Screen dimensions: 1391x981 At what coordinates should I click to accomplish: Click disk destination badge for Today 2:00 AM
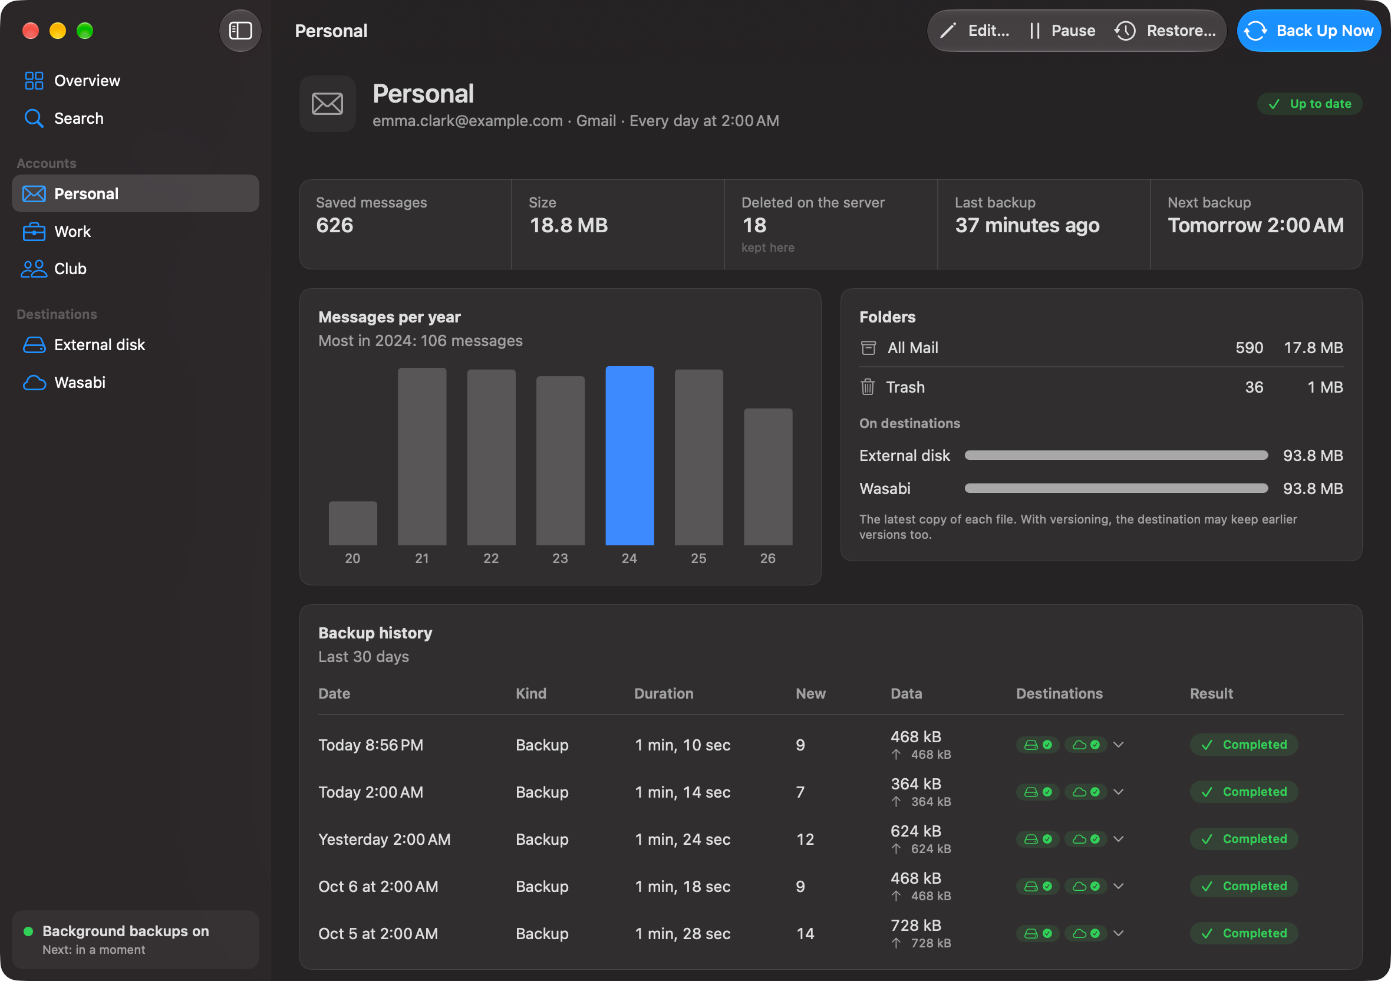1038,792
